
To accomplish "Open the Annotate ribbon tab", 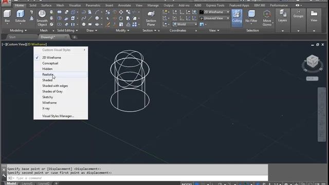I will pyautogui.click(x=124, y=5).
